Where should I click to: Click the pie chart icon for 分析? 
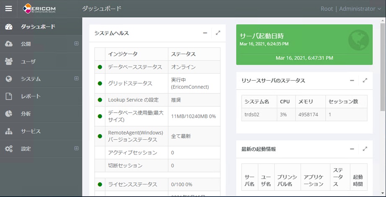coord(9,114)
